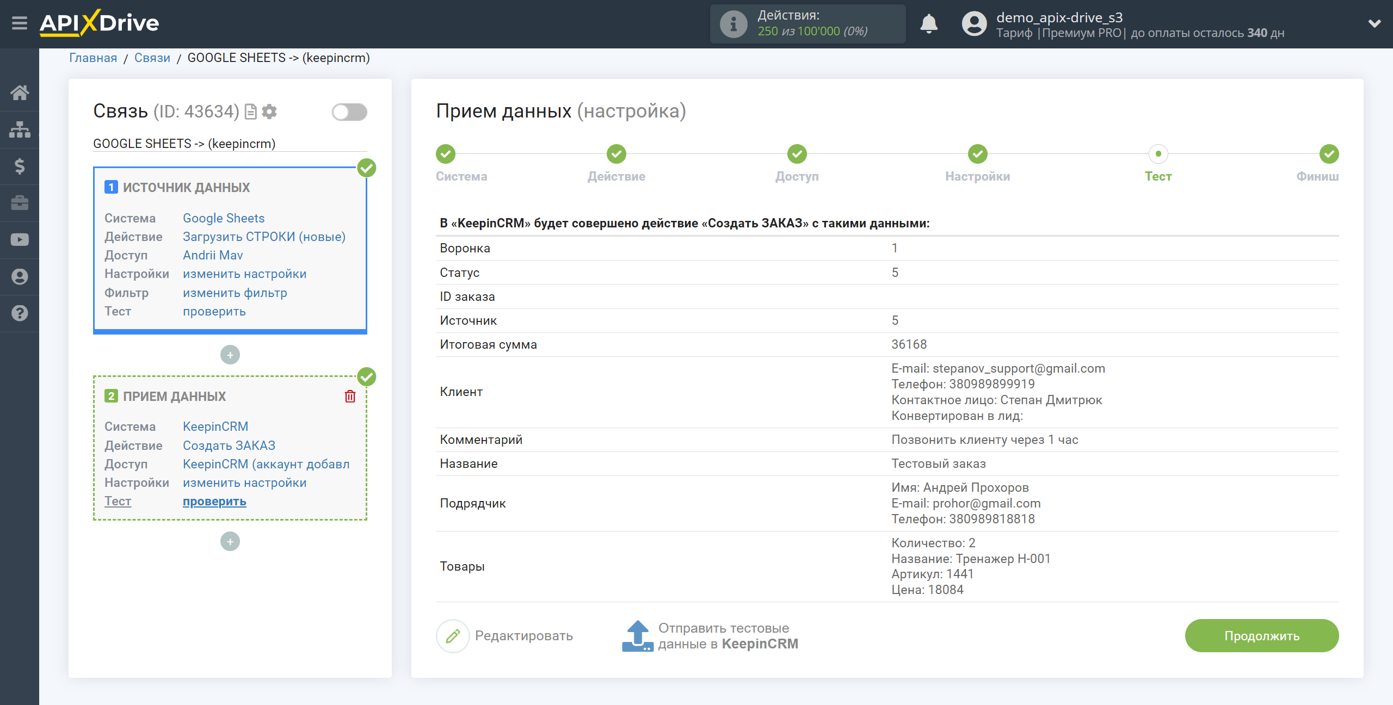Click the Продолжить button
The image size is (1393, 705).
click(1262, 636)
